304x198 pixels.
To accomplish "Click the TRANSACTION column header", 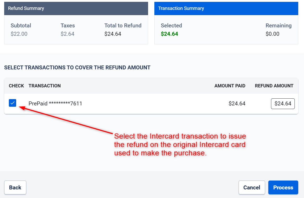I will pyautogui.click(x=45, y=86).
